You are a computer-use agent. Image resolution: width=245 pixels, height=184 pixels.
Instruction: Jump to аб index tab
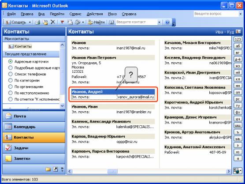tap(238, 46)
